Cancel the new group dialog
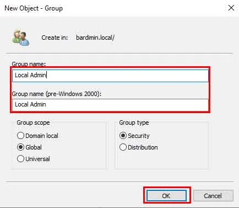Screen dimensions: 239x208 [x=213, y=196]
